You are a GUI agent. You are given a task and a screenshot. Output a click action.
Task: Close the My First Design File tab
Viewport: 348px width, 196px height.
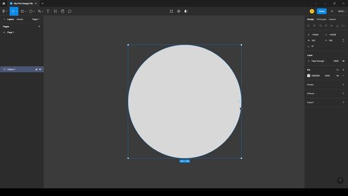[x=36, y=4]
